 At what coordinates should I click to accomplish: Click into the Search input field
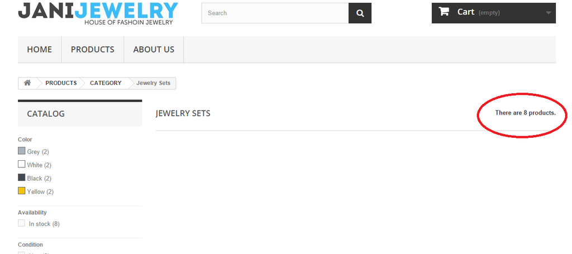pos(275,13)
